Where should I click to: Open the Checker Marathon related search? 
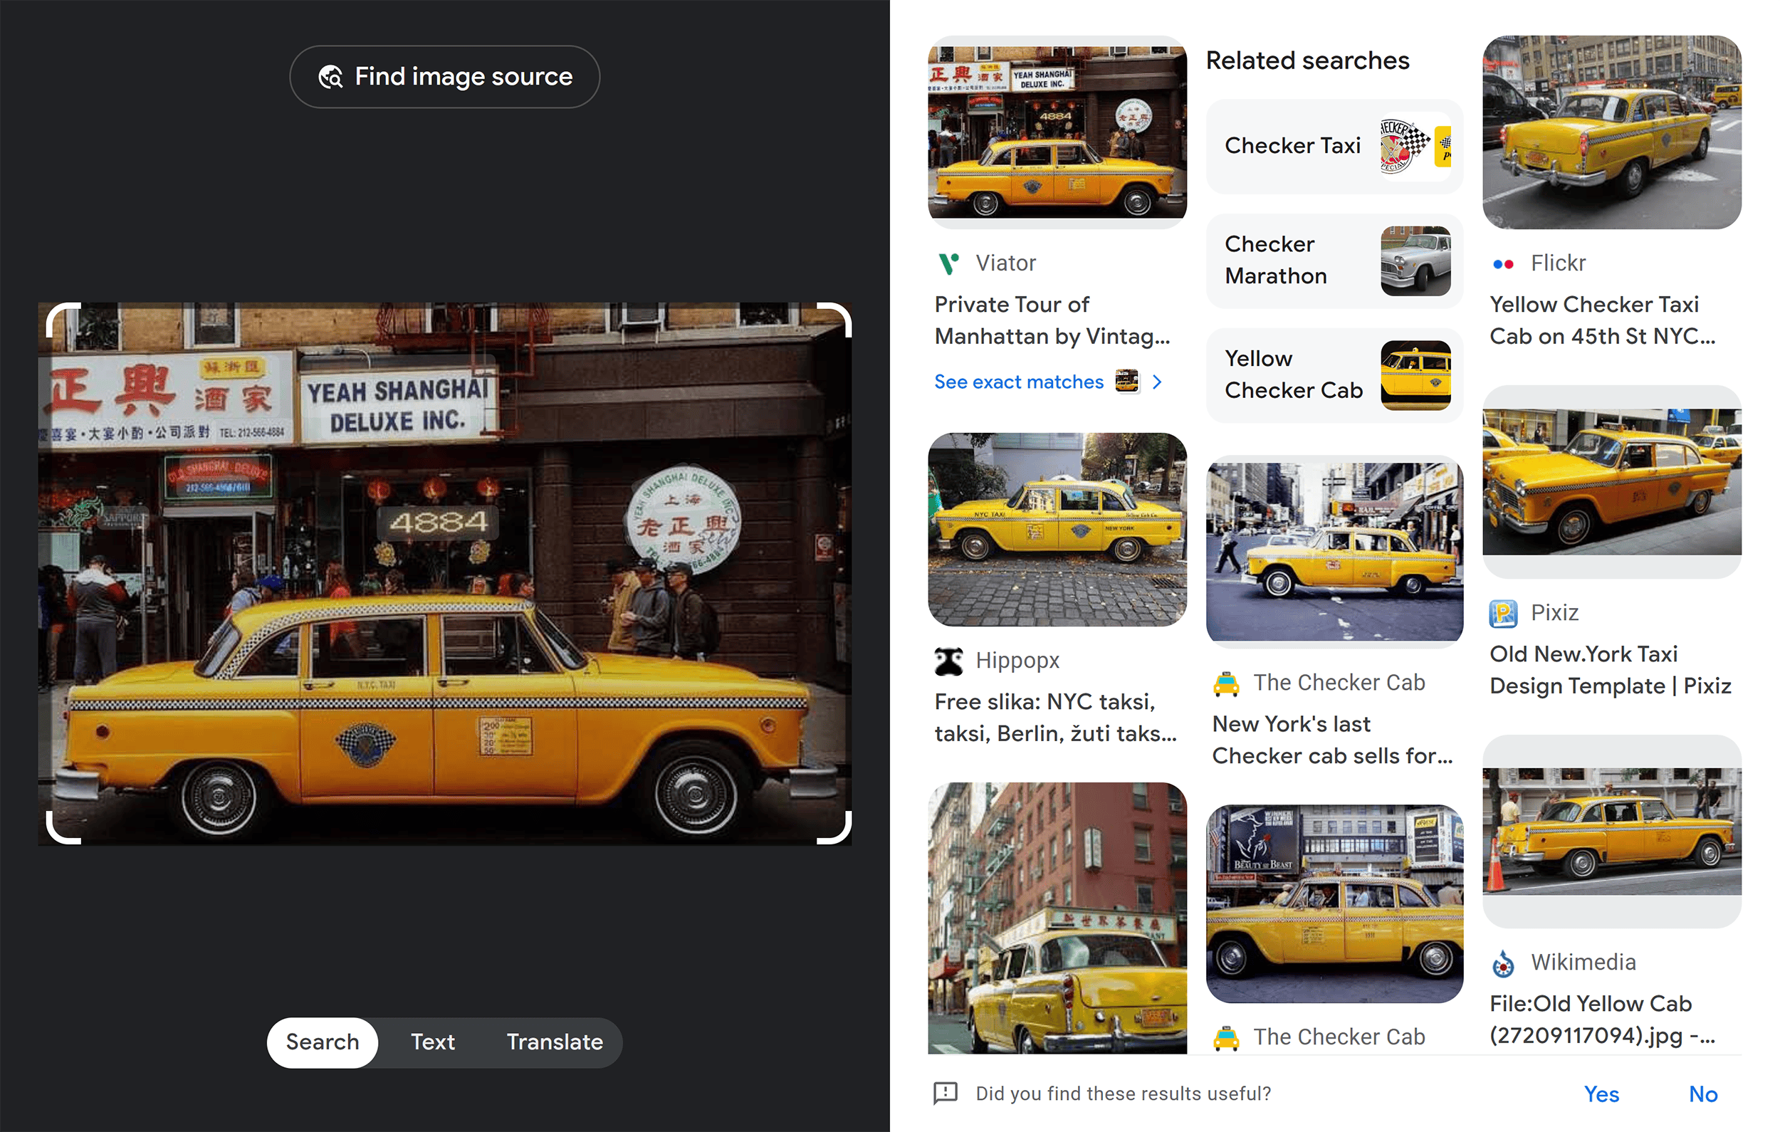1334,261
